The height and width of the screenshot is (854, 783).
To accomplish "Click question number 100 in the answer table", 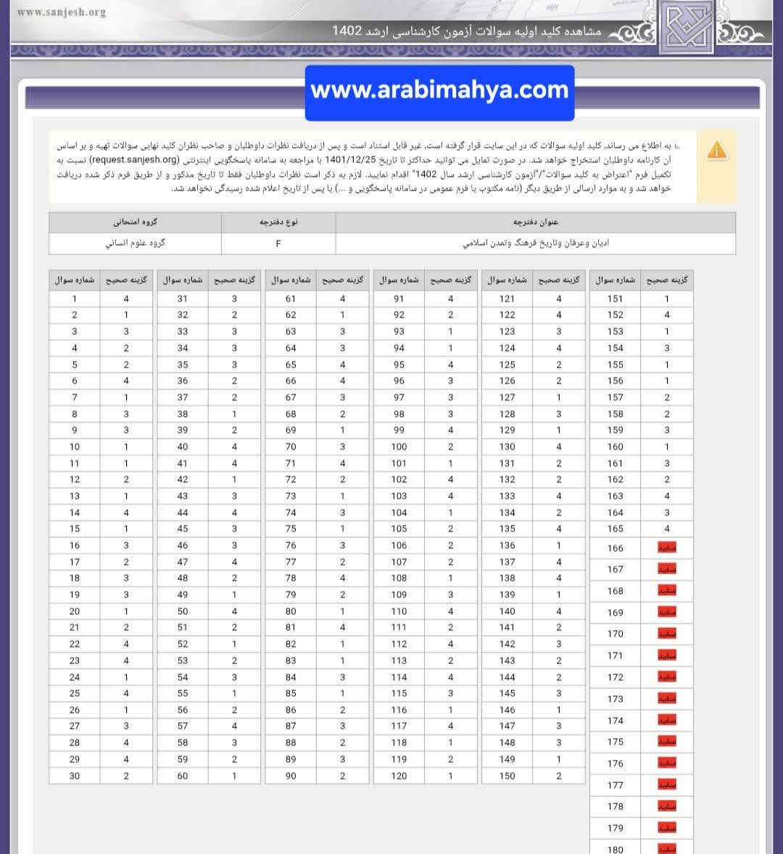I will (399, 447).
